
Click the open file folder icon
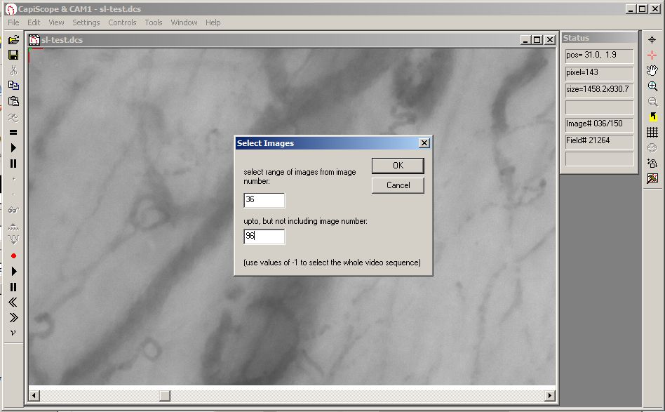tap(13, 40)
